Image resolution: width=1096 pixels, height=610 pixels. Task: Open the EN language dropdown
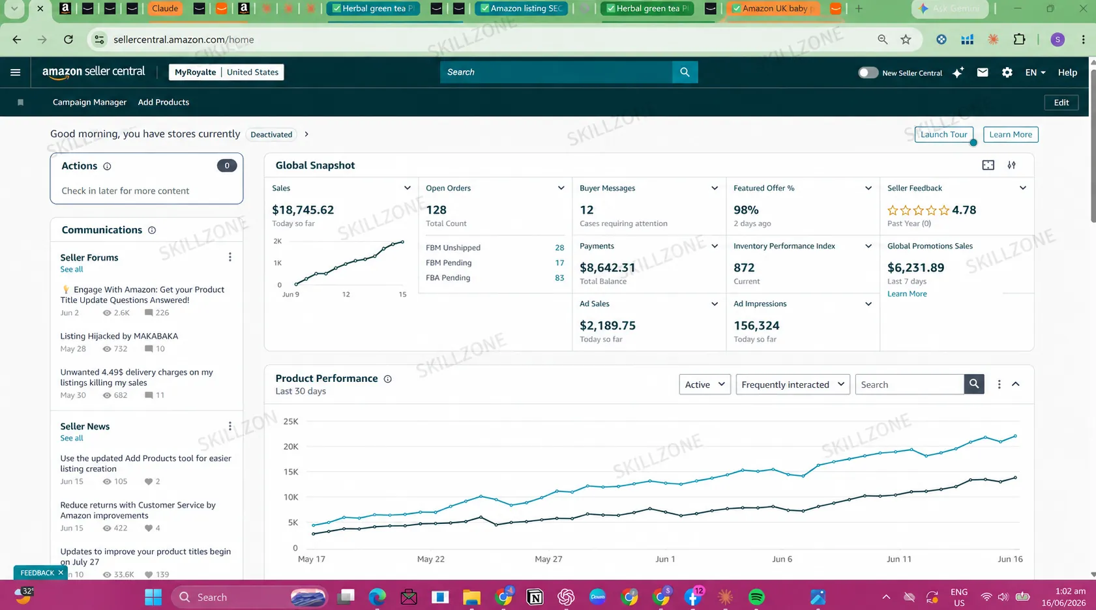(1035, 72)
